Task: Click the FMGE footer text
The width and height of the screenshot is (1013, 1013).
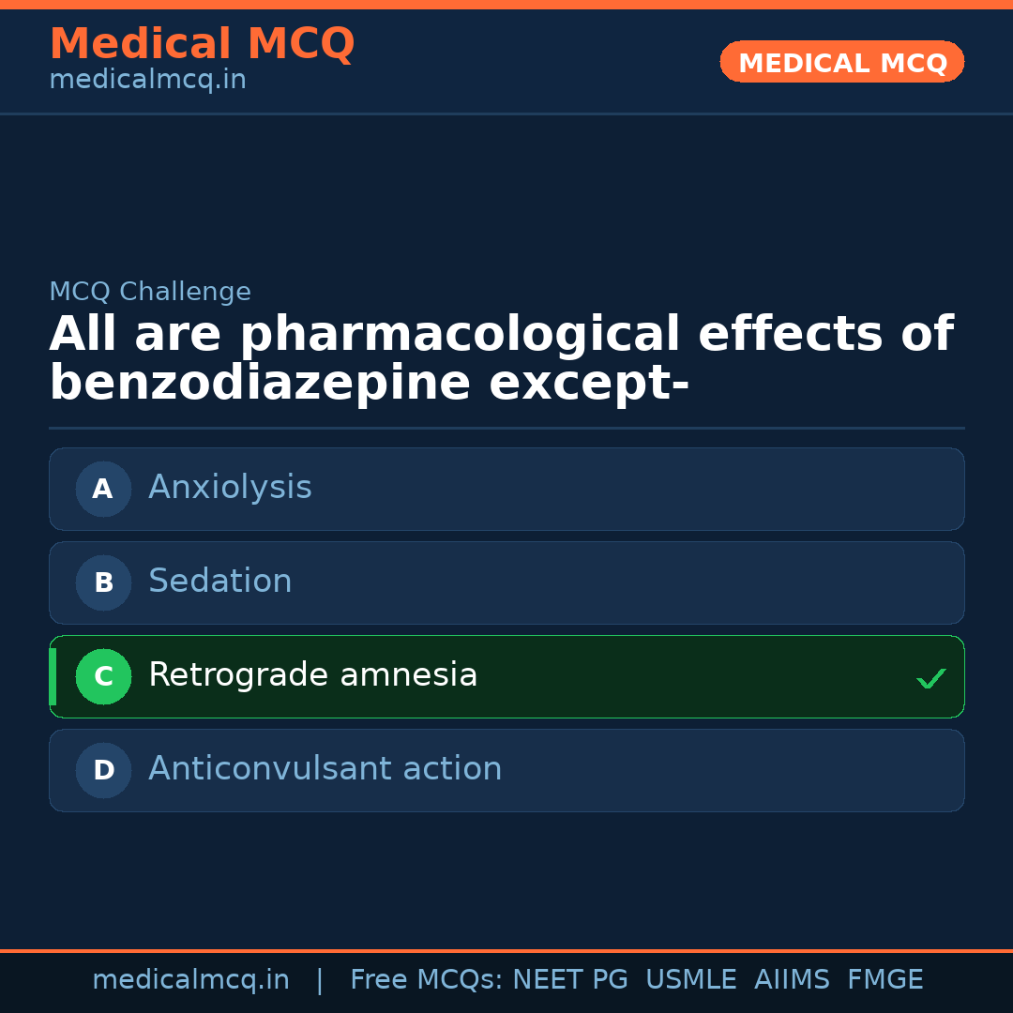Action: click(x=884, y=980)
